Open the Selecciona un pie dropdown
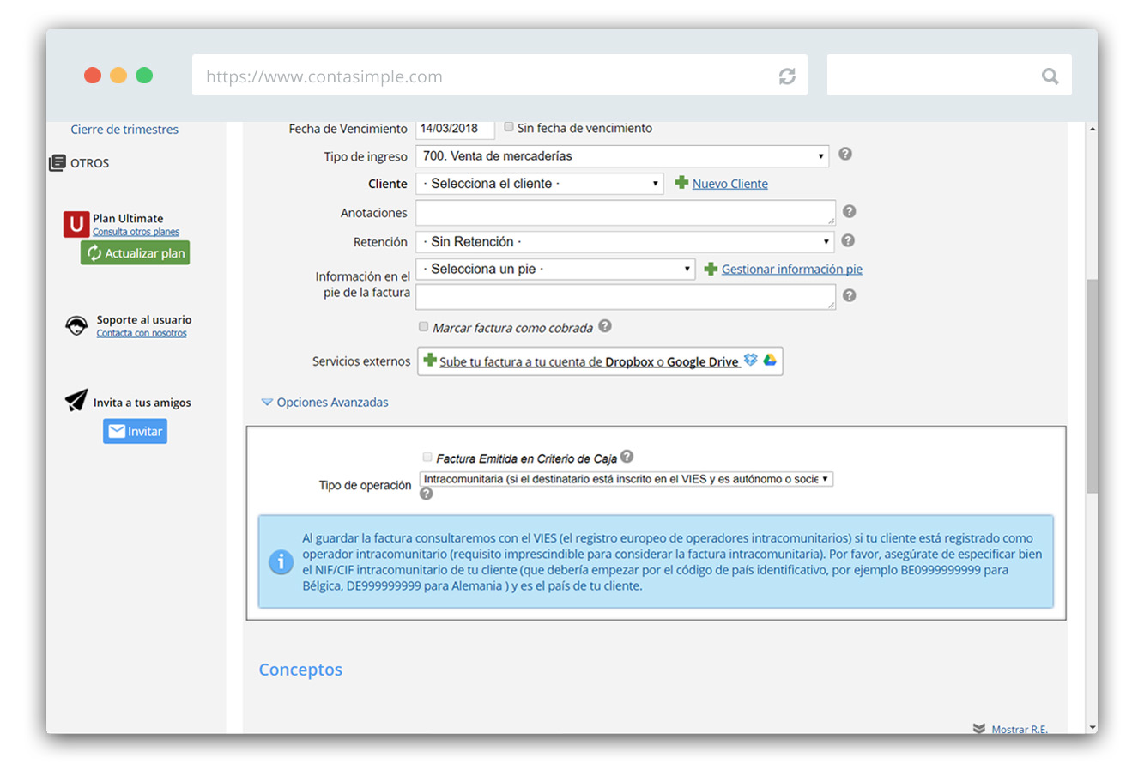 555,269
